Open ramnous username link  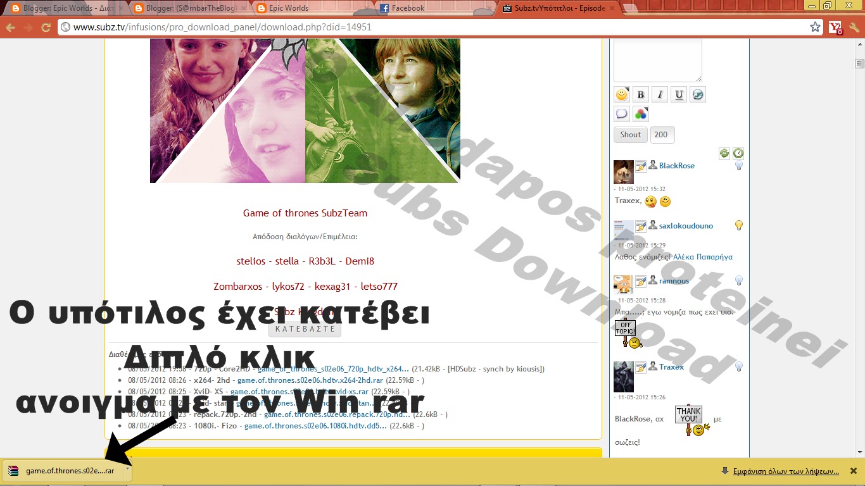[x=674, y=281]
